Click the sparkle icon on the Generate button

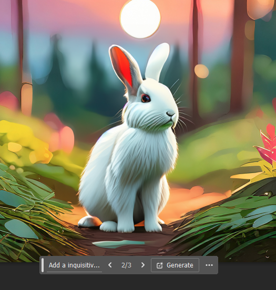click(x=160, y=265)
